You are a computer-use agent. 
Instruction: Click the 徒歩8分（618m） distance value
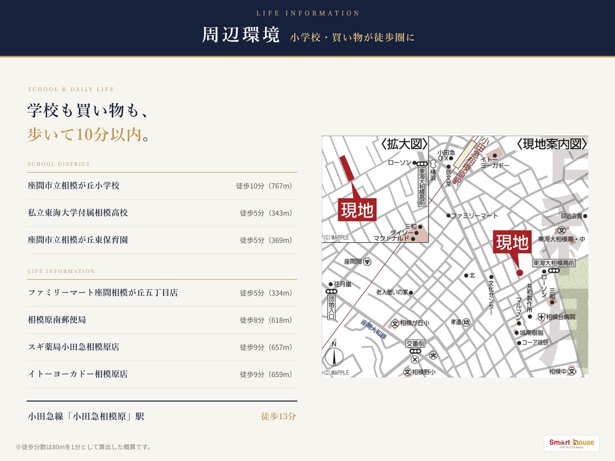pos(266,320)
